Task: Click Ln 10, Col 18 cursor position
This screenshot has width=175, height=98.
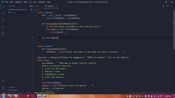Action: point(134,93)
